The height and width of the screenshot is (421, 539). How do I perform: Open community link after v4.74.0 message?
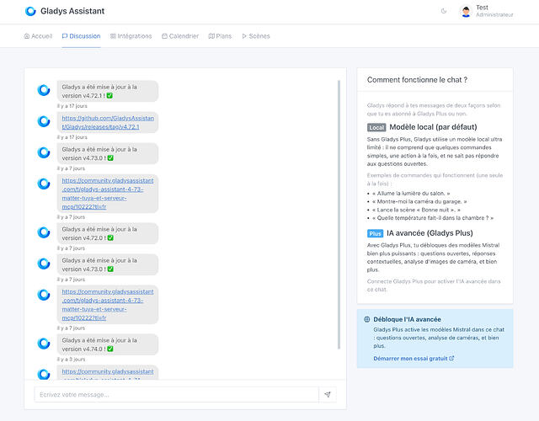[x=108, y=375]
